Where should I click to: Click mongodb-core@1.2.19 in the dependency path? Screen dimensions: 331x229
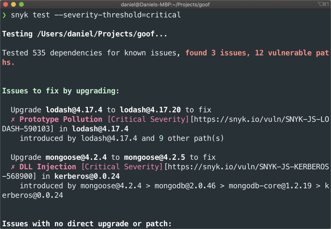[x=270, y=186]
